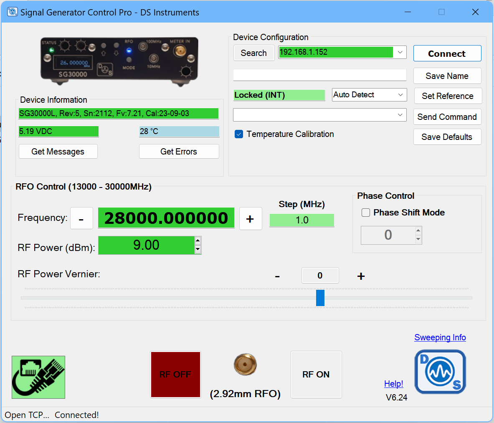Turn RF output on with RF ON
Viewport: 494px width, 423px height.
click(316, 375)
